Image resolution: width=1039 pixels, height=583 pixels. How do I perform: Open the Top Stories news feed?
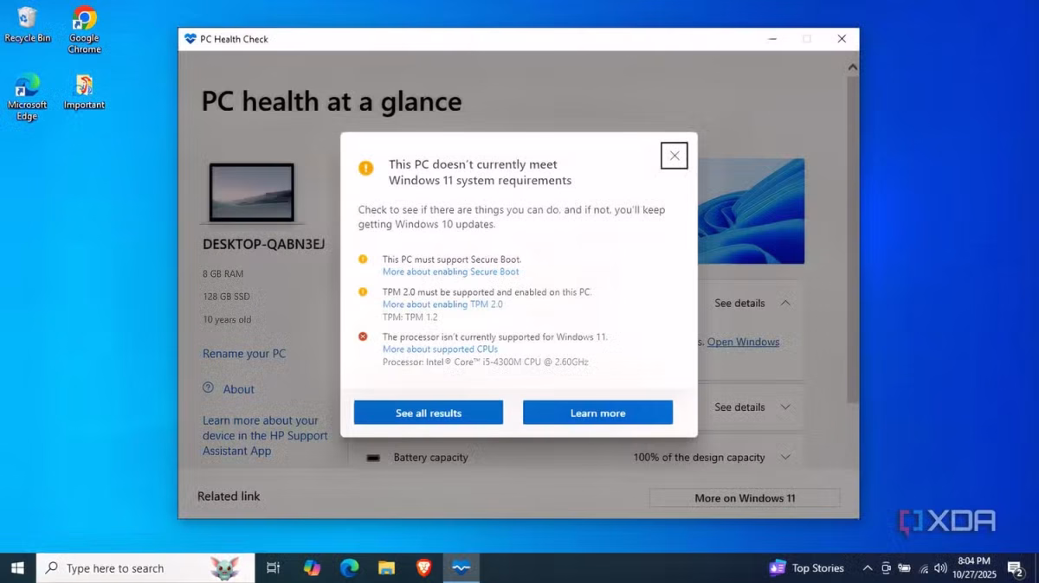point(806,567)
